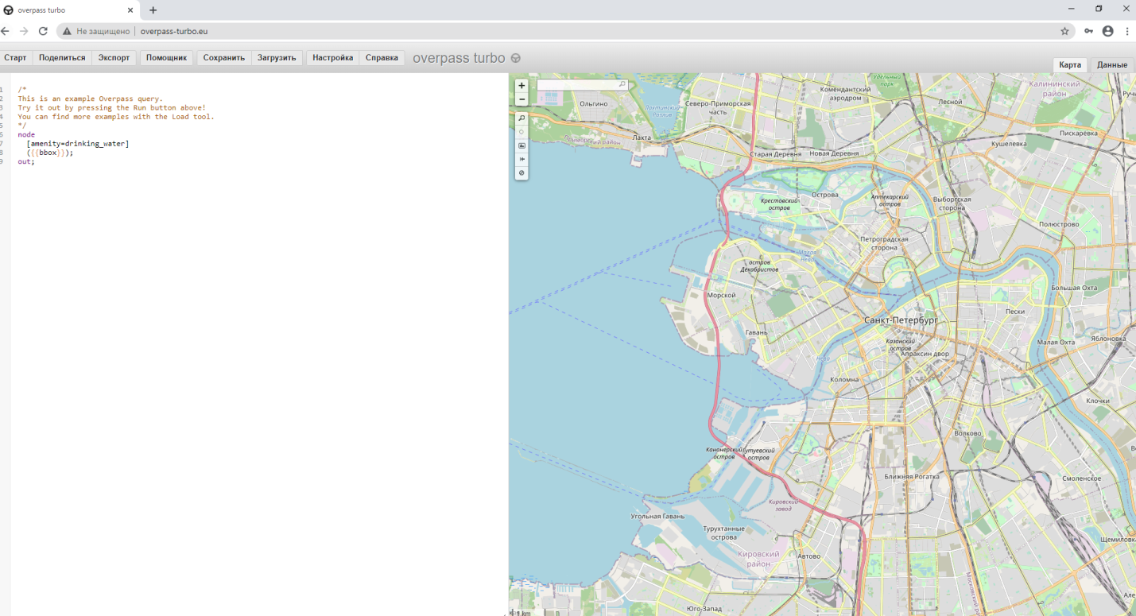
Task: Click the Ольгино label on the map
Action: (594, 103)
